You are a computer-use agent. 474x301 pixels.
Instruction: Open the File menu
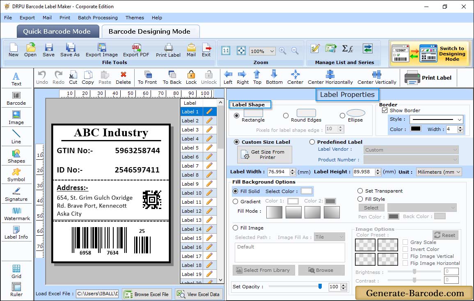pyautogui.click(x=8, y=18)
